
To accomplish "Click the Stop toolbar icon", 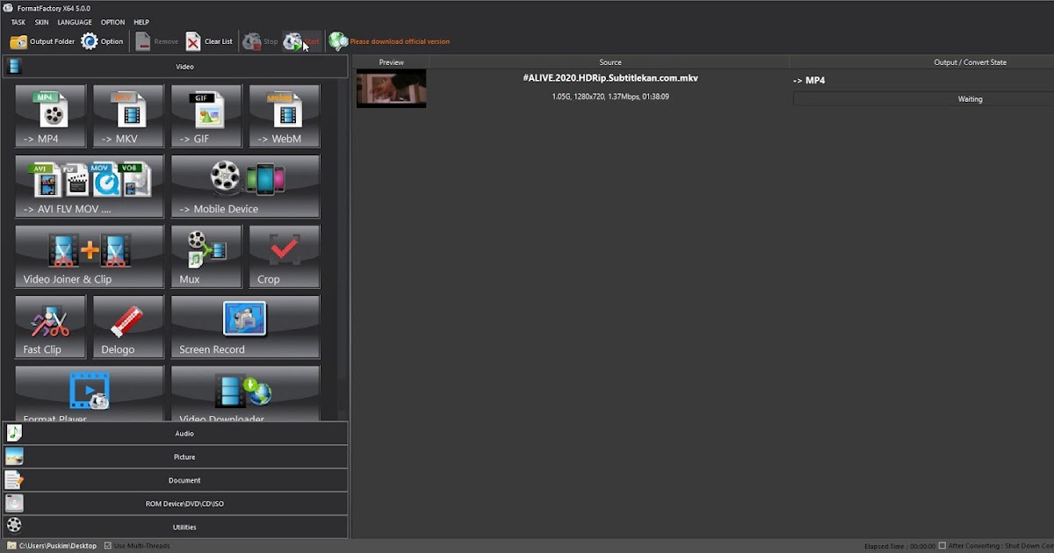I will point(251,41).
